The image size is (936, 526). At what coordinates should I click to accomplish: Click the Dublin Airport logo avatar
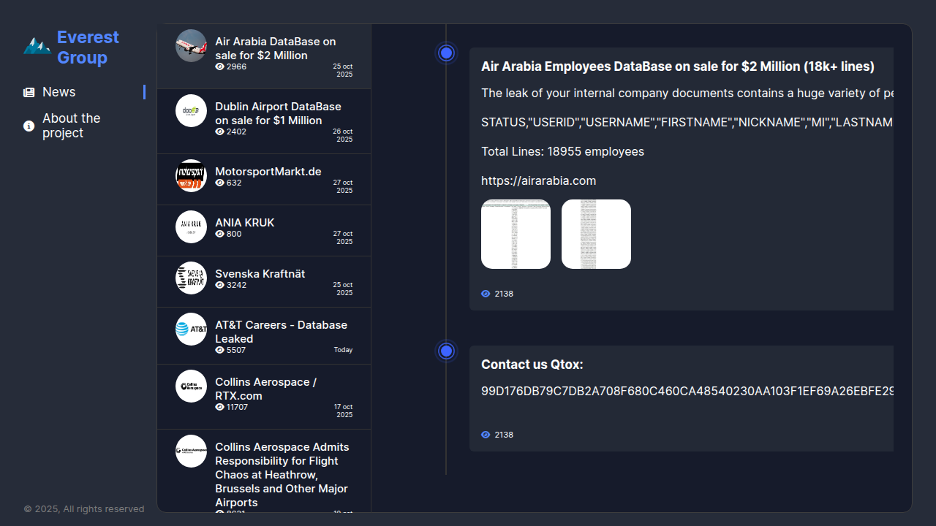(191, 111)
